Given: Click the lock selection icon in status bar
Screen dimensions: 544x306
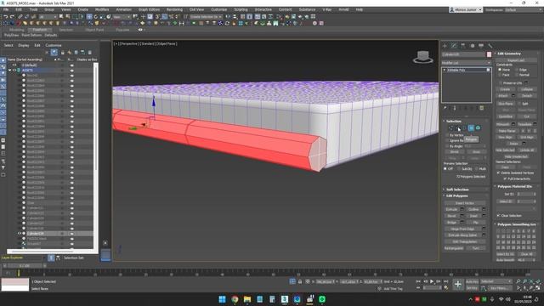Looking at the screenshot, I should tap(300, 281).
